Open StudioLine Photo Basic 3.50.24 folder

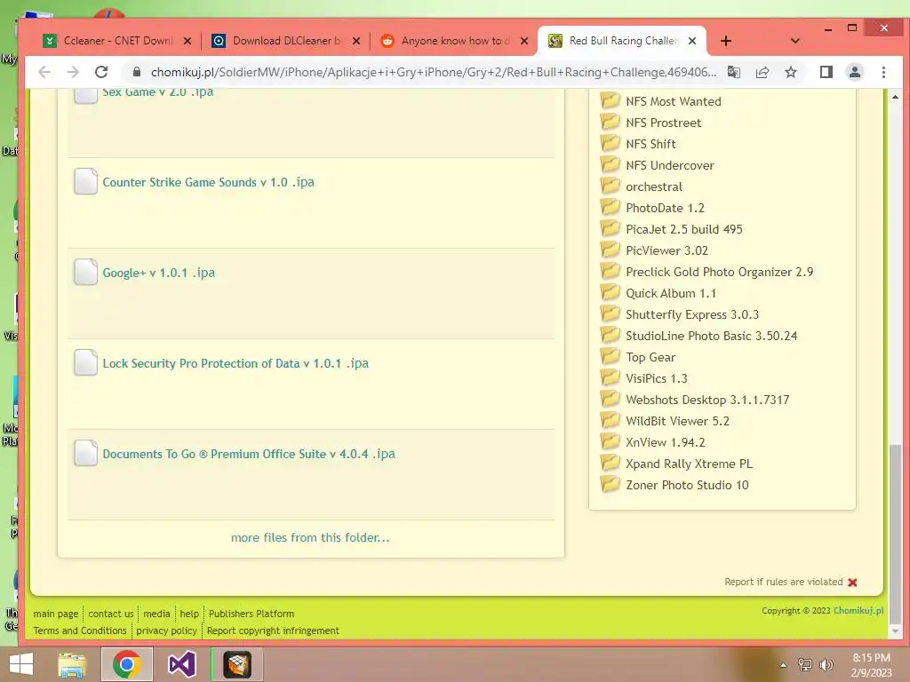click(x=711, y=336)
